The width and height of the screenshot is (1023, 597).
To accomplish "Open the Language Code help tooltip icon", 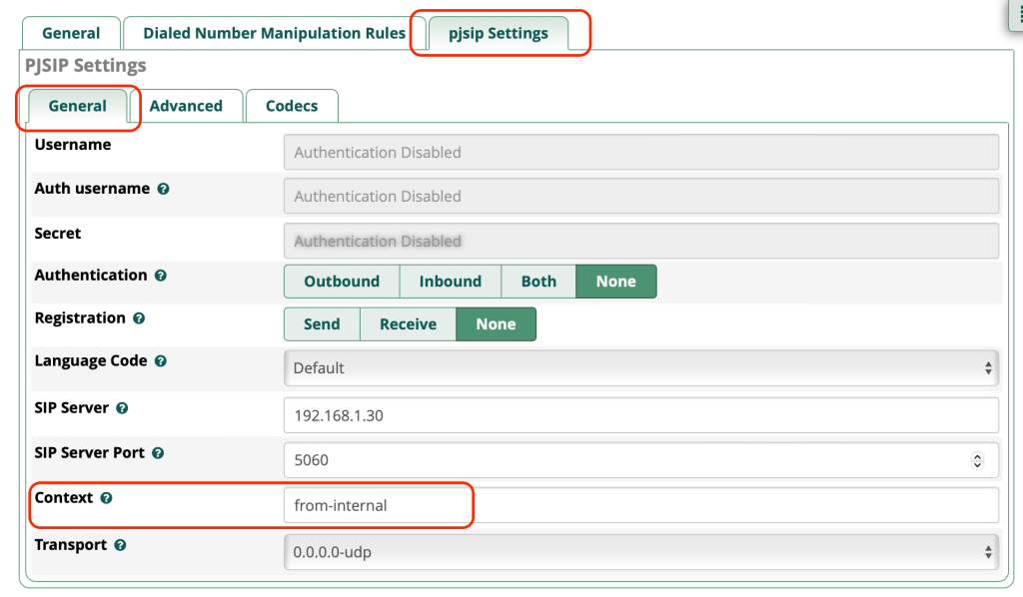I will coord(161,361).
